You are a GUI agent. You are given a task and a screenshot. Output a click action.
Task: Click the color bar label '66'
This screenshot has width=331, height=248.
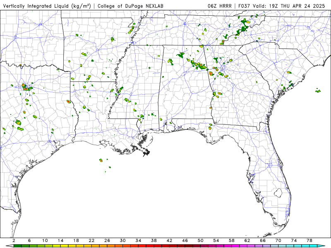[263, 241]
